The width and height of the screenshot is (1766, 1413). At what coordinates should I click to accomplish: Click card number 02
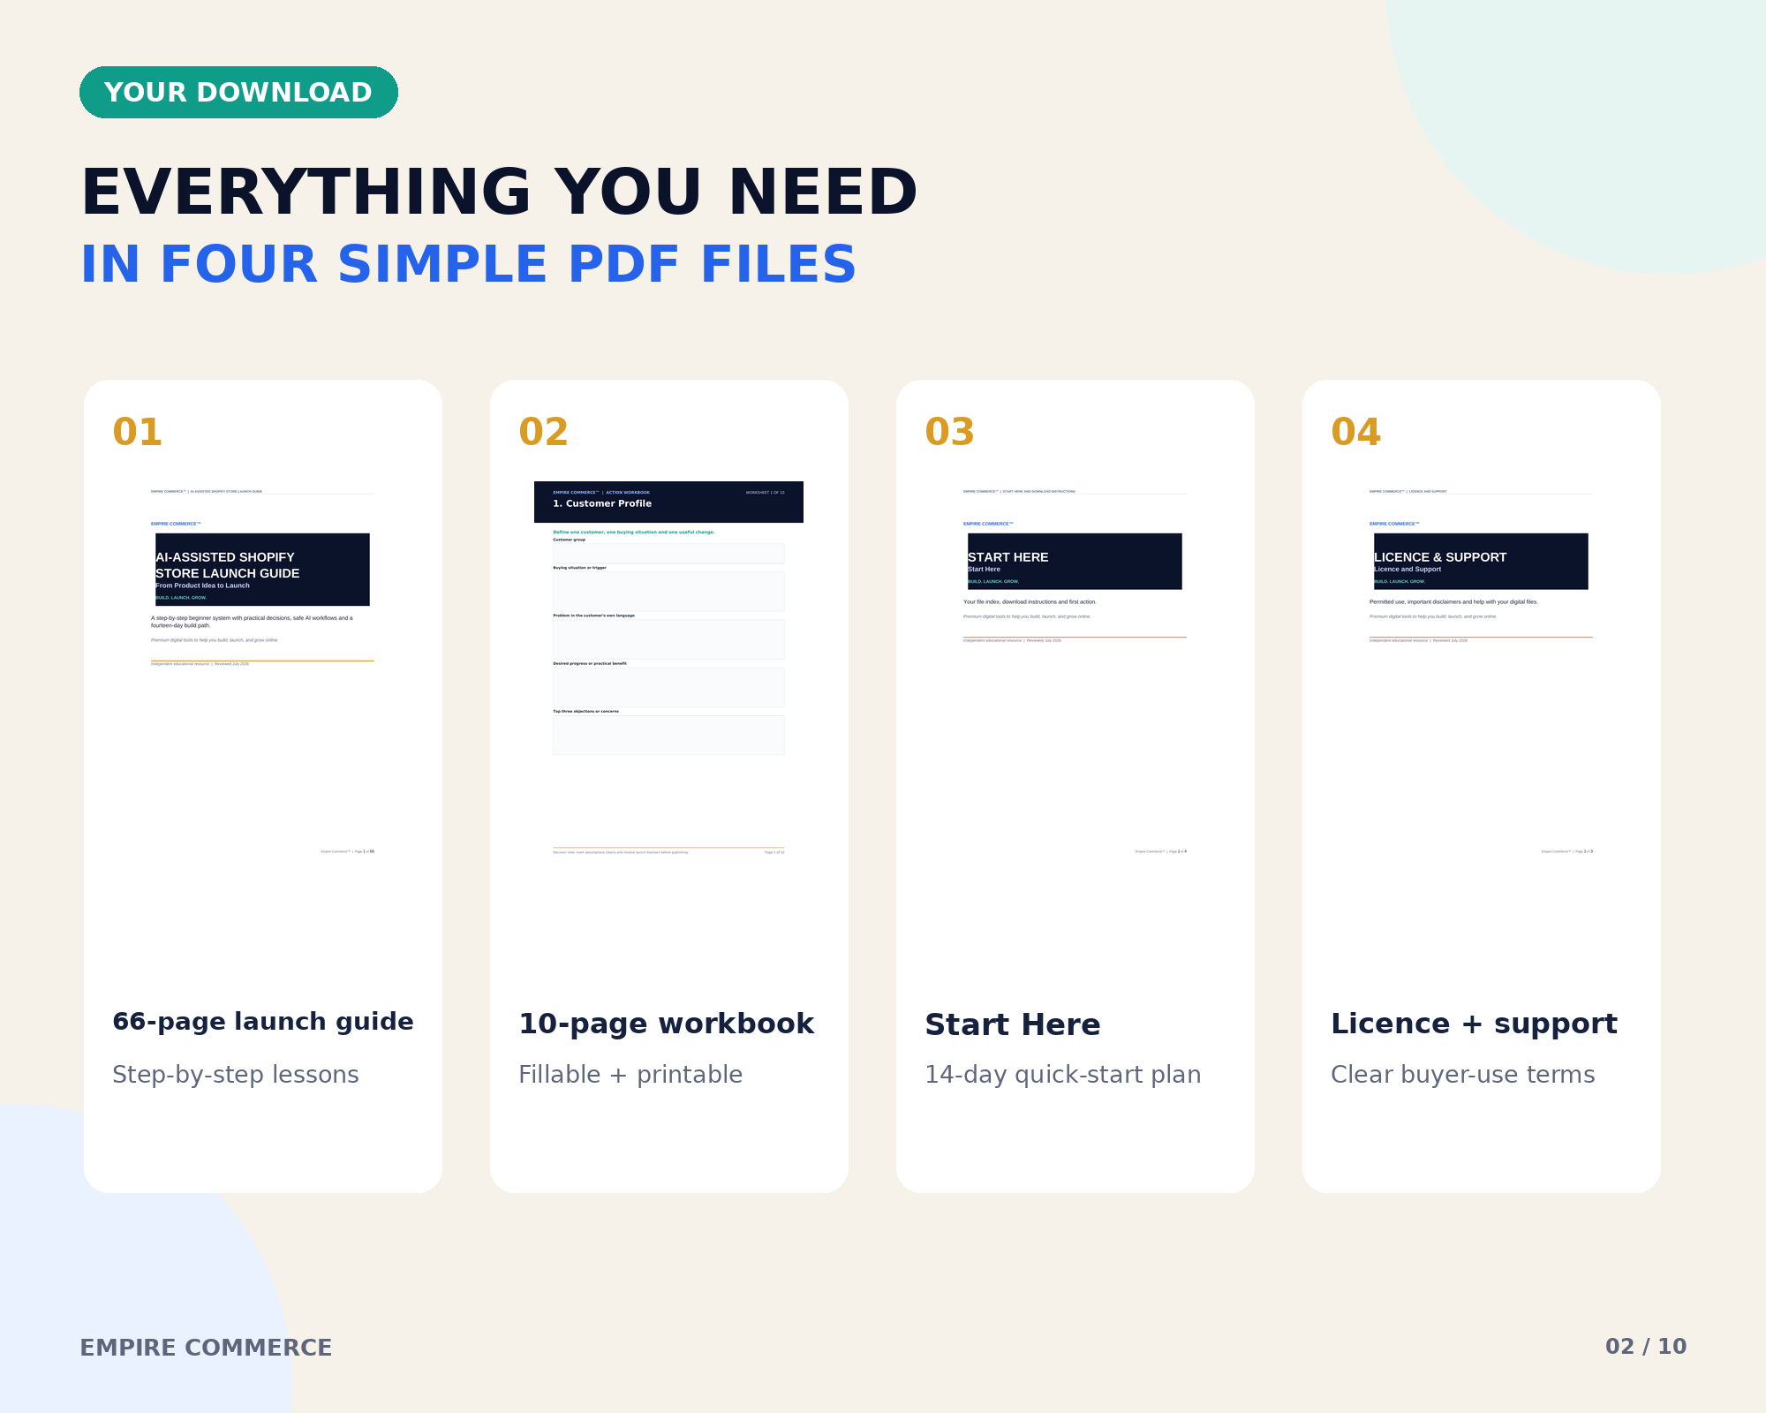(x=544, y=432)
